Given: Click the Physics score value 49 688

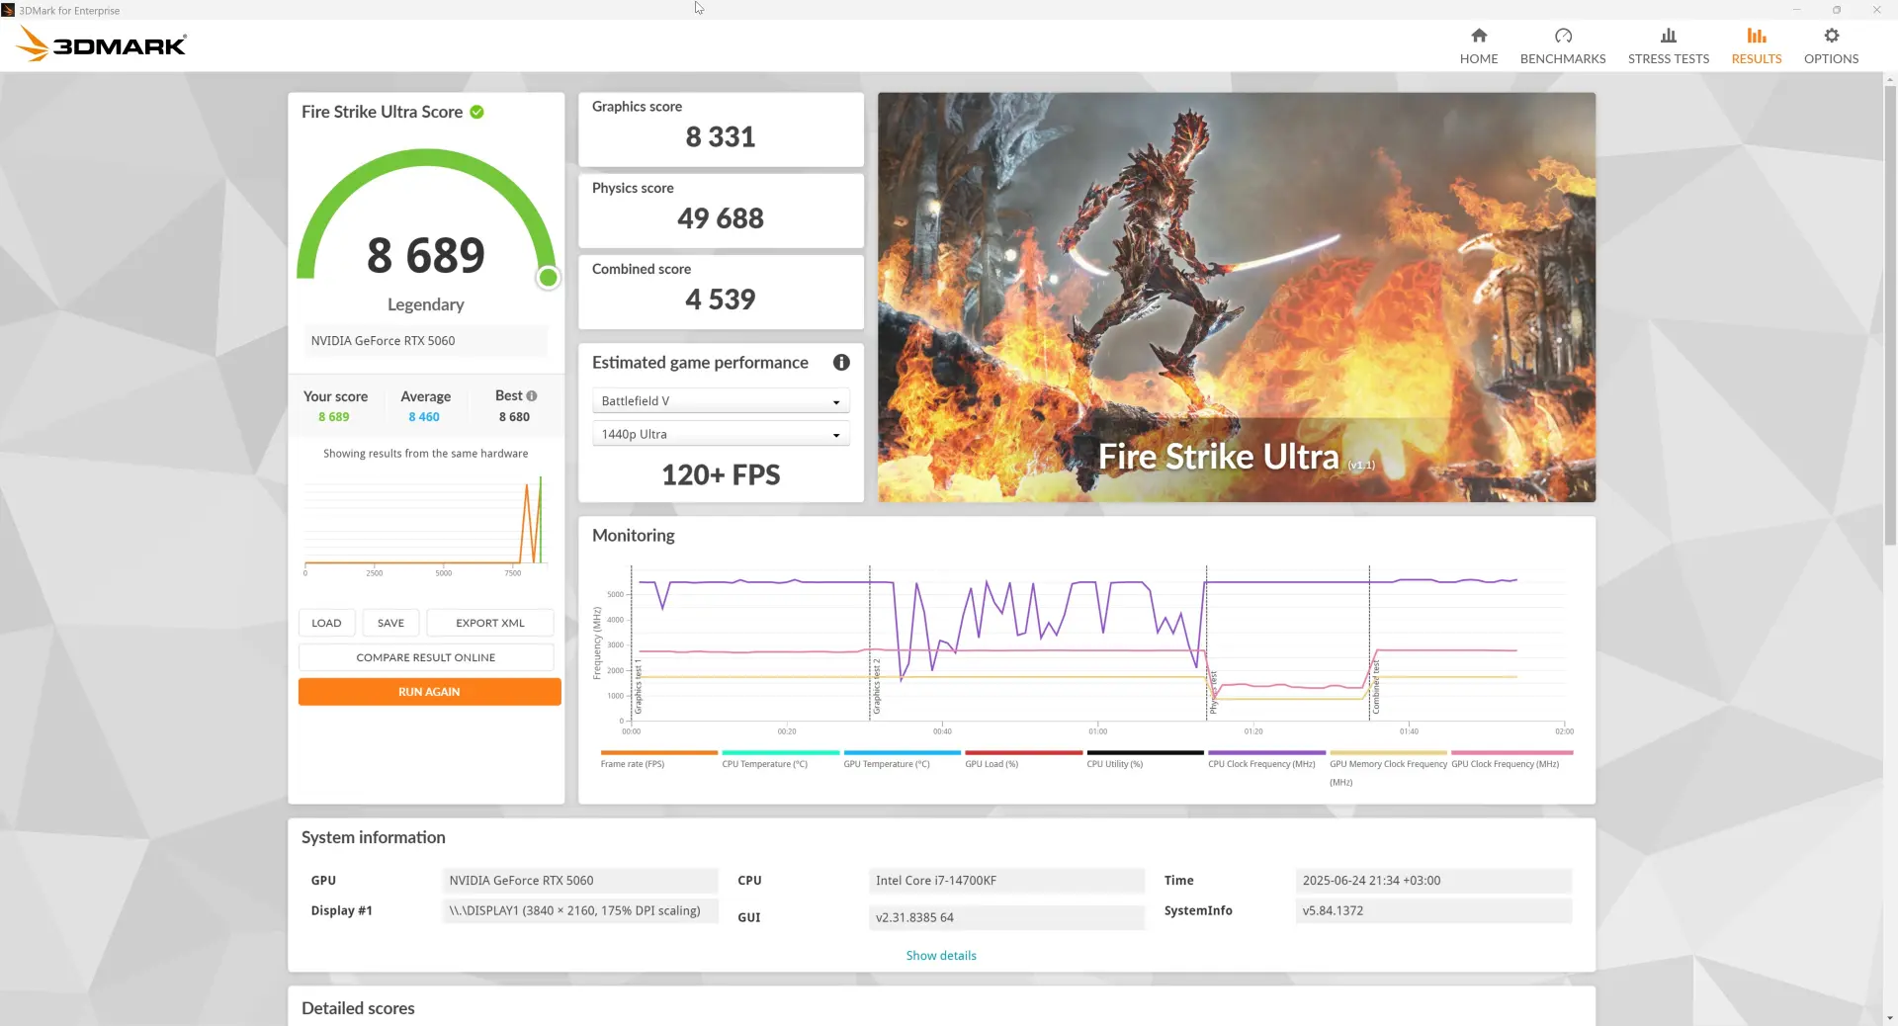Looking at the screenshot, I should tap(721, 218).
